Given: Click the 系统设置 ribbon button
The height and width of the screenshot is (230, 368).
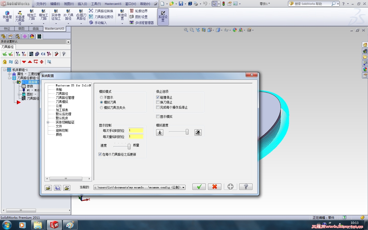Looking at the screenshot, I should (163, 17).
